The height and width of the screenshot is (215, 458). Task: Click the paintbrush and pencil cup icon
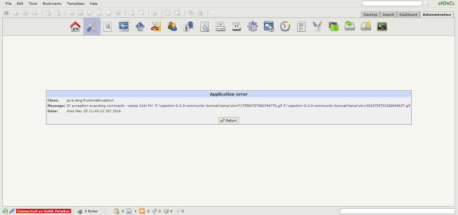(x=317, y=27)
